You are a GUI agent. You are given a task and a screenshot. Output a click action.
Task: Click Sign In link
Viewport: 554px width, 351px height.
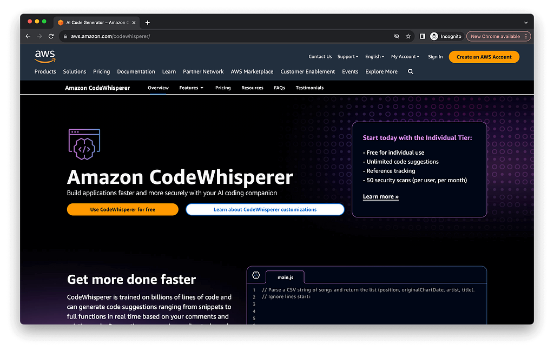coord(436,57)
